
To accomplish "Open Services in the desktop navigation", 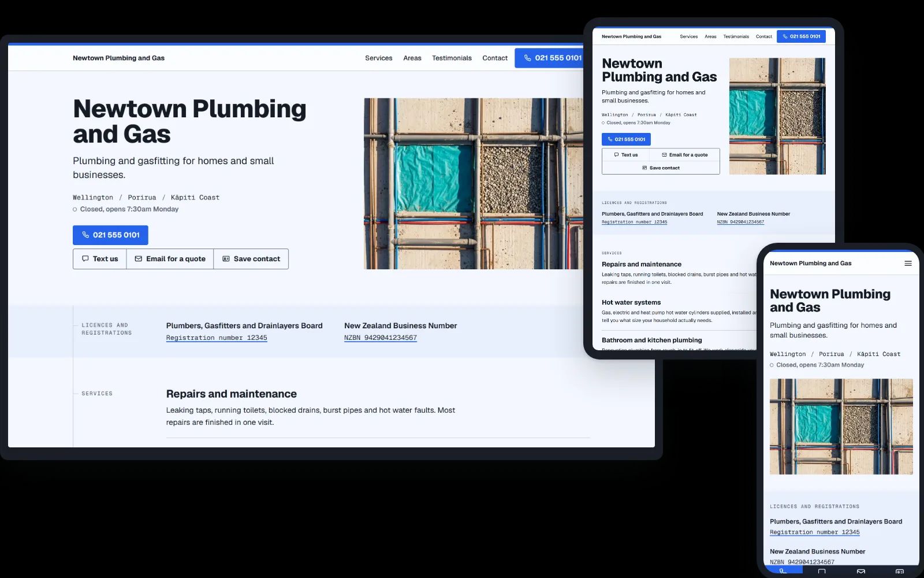I will click(378, 58).
